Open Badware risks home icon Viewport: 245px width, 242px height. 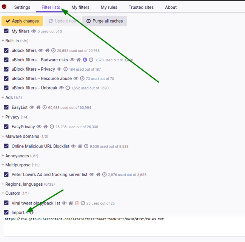pyautogui.click(x=79, y=60)
